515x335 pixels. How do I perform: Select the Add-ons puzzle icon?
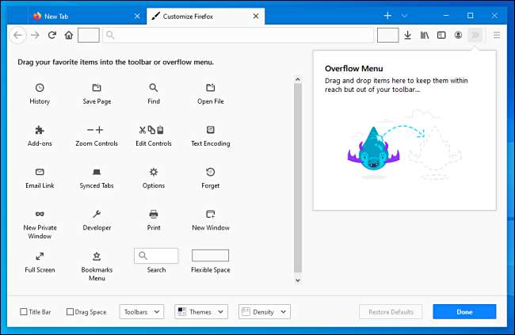coord(40,130)
